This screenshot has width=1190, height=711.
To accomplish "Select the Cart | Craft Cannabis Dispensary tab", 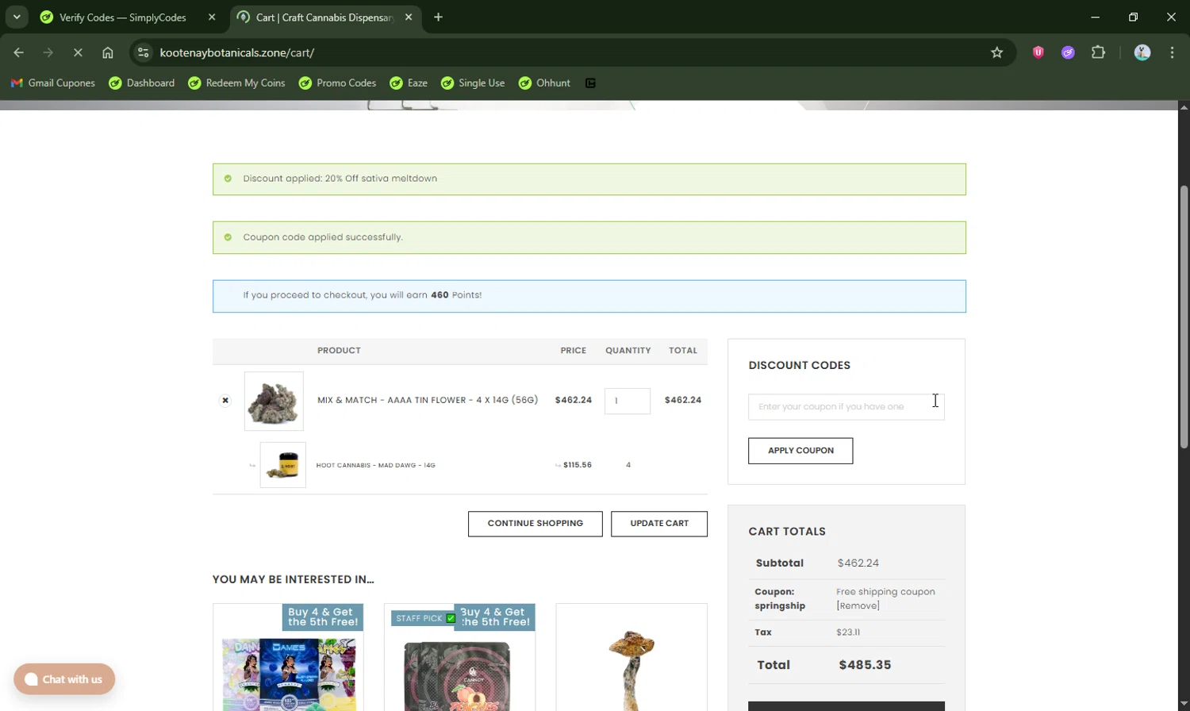I will (324, 17).
